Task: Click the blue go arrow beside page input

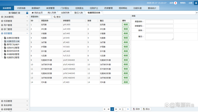Action: click(x=128, y=109)
